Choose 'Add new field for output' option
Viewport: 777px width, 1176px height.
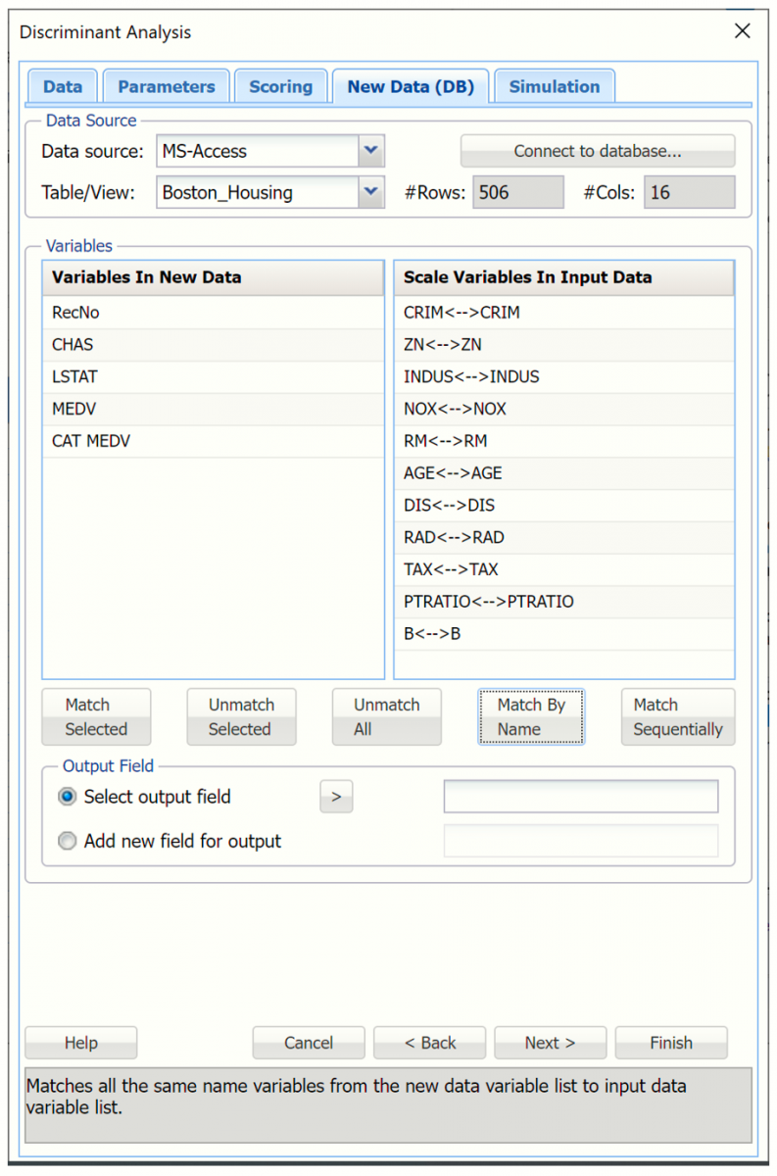pyautogui.click(x=68, y=841)
